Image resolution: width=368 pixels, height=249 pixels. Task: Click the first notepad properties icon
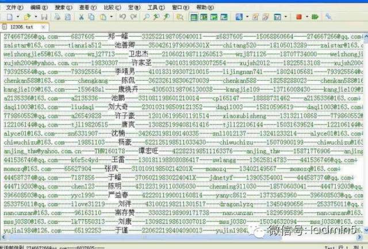pyautogui.click(x=255, y=17)
